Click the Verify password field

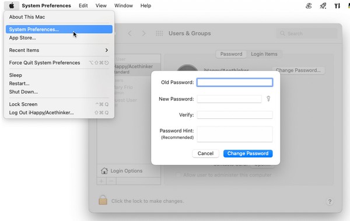pyautogui.click(x=235, y=115)
